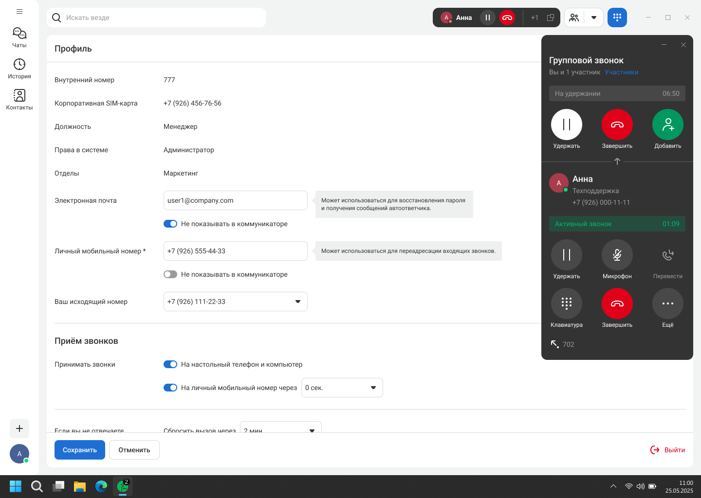
Task: Go to История in the sidebar
Action: pyautogui.click(x=19, y=69)
